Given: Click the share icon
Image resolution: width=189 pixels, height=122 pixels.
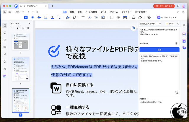Looking at the screenshot, I should pos(178,12).
